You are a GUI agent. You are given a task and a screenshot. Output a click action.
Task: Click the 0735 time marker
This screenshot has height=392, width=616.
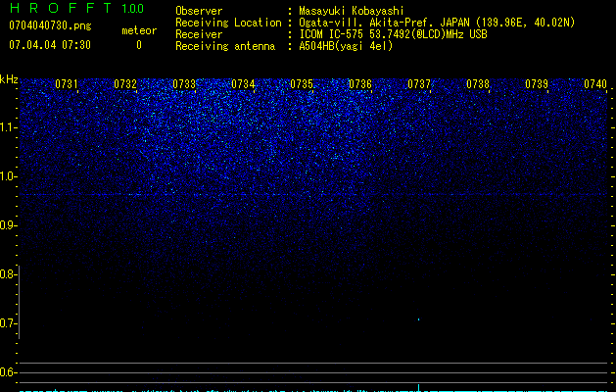click(x=302, y=84)
